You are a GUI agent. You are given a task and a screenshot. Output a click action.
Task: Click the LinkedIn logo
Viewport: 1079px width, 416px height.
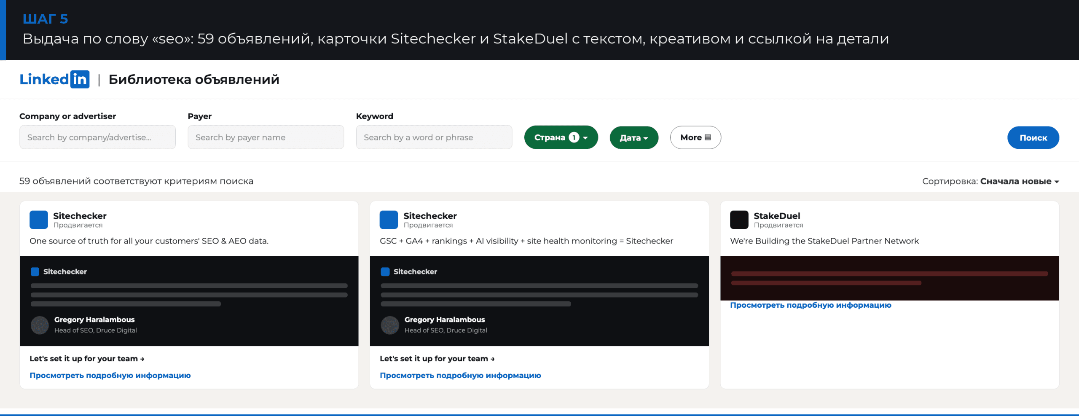(54, 79)
